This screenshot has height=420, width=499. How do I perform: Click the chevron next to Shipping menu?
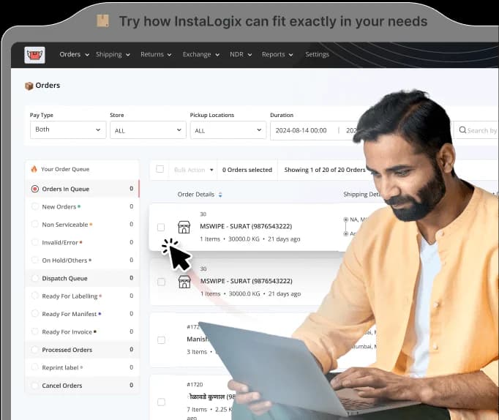tap(128, 55)
